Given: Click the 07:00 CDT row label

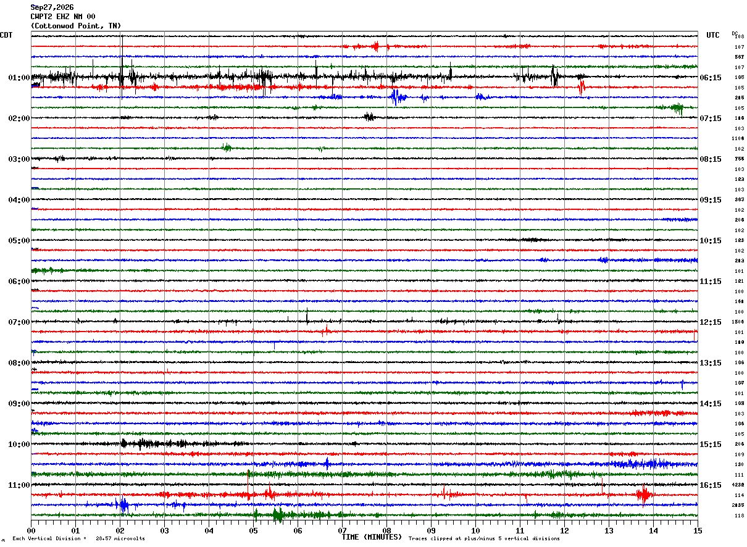Looking at the screenshot, I should tap(19, 322).
